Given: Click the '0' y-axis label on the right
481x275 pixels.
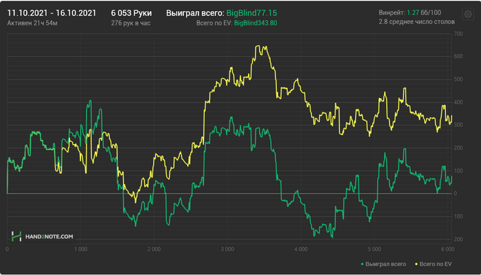Looking at the screenshot, I should 455,193.
